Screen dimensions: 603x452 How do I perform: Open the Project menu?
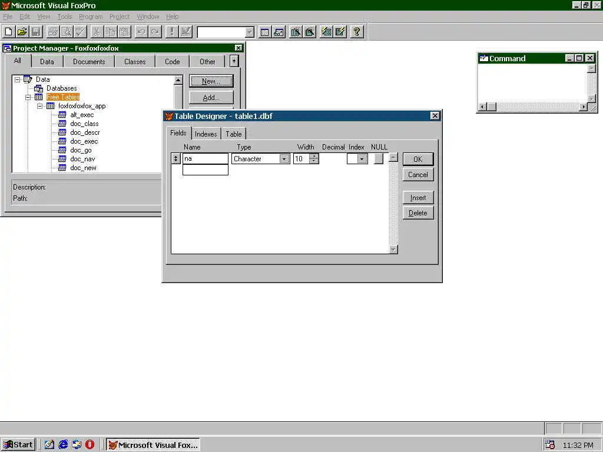[x=119, y=16]
